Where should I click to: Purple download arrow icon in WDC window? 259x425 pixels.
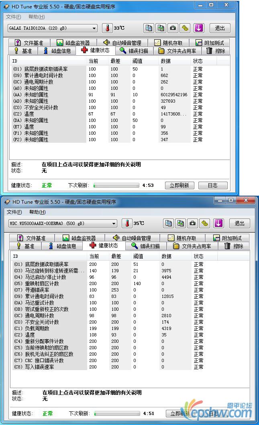click(218, 223)
